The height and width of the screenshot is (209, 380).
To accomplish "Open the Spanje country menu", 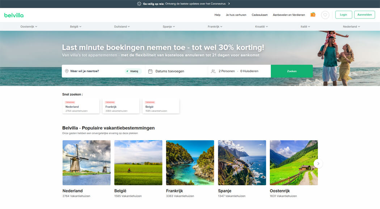I will click(x=169, y=27).
